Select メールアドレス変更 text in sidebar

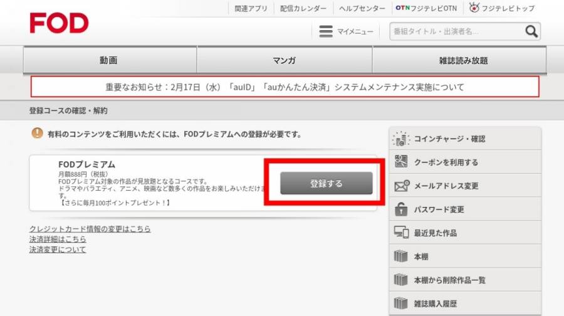click(x=446, y=186)
